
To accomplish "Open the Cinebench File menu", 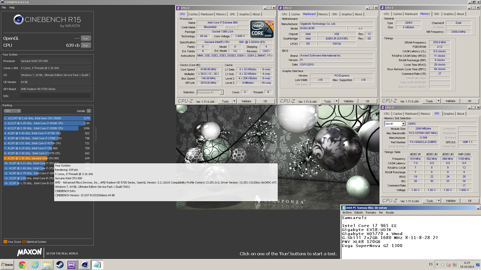I will tap(4, 7).
